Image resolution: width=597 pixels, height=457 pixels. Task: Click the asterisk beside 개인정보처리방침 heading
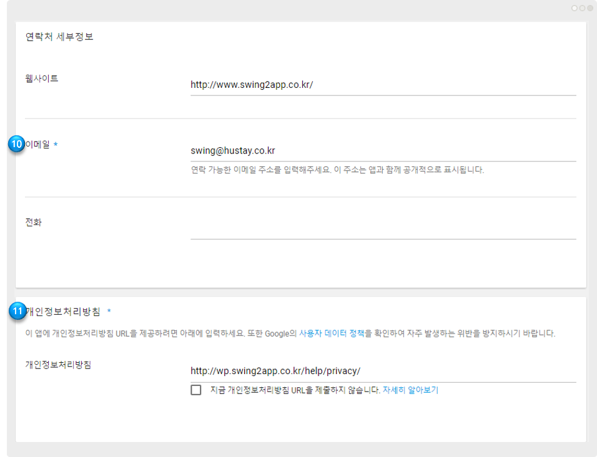tap(109, 311)
